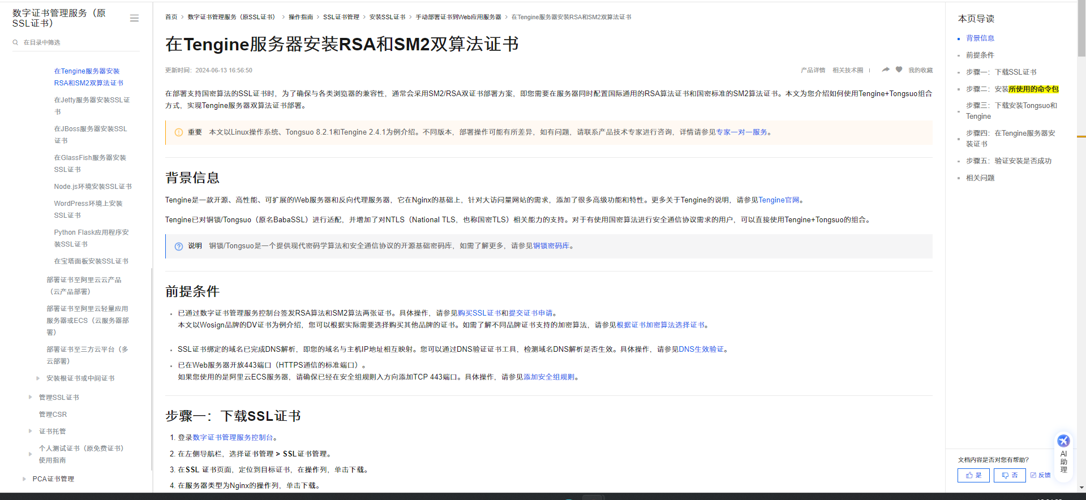Click 操作指南 breadcrumb link
Screen dimensions: 1086x500
pyautogui.click(x=301, y=17)
